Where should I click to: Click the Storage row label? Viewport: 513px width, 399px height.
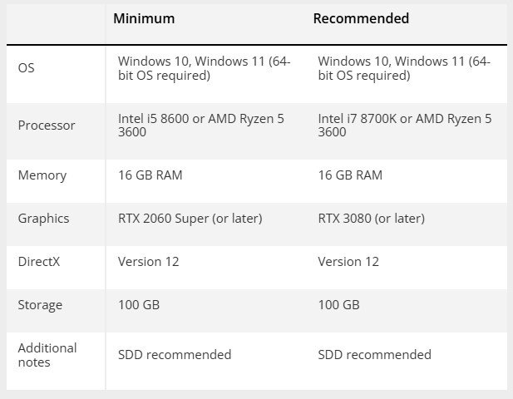point(40,305)
